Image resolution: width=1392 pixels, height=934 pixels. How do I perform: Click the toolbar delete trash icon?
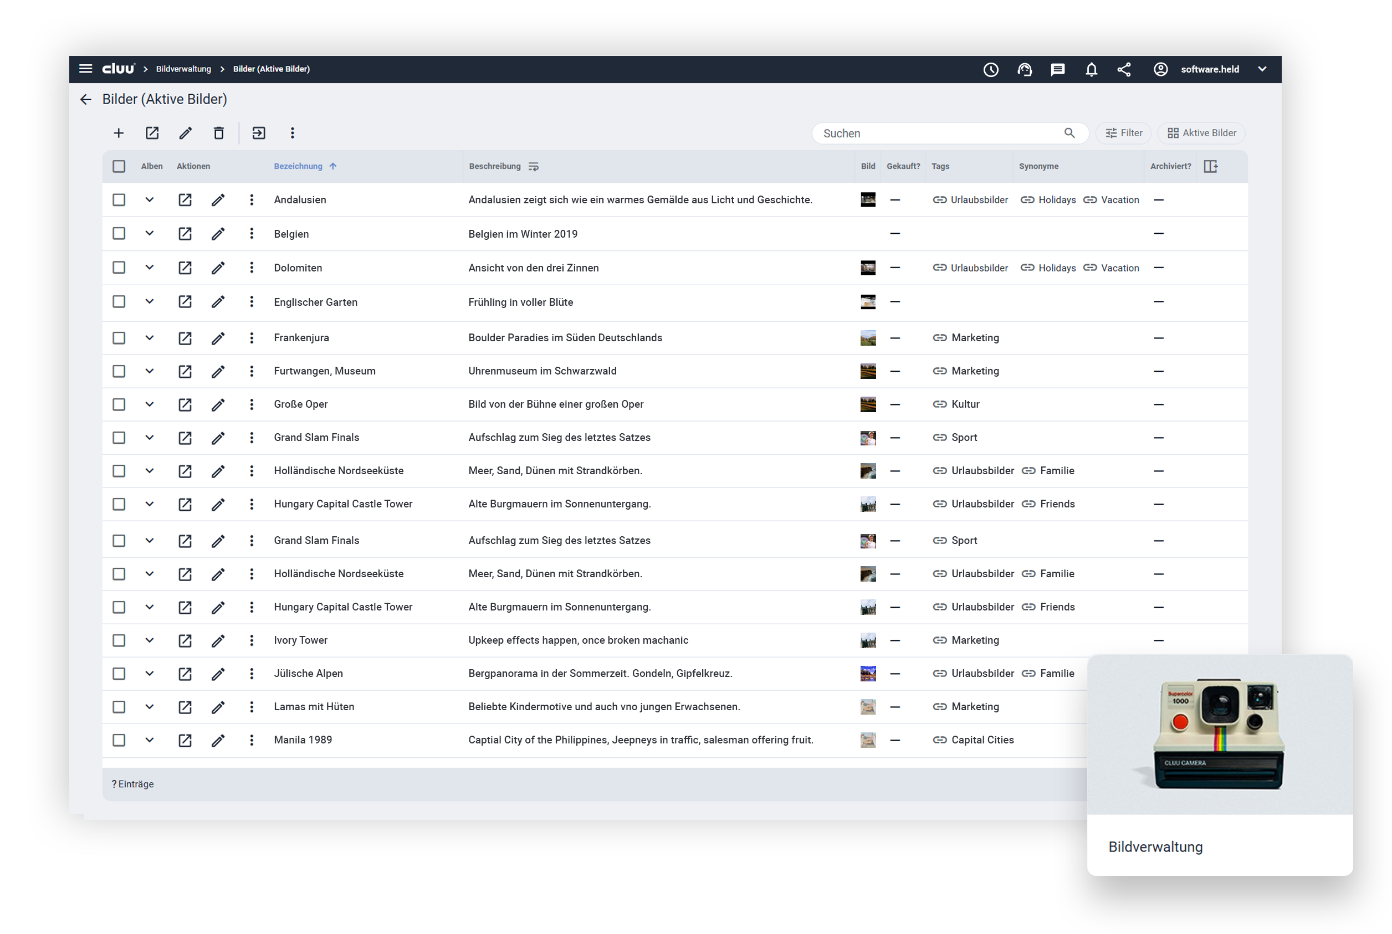coord(219,133)
